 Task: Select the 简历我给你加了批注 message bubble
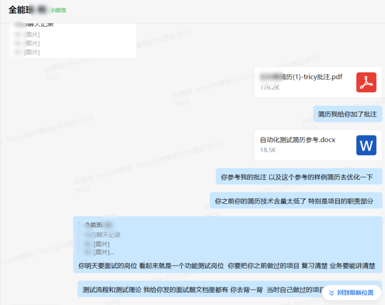coord(347,114)
